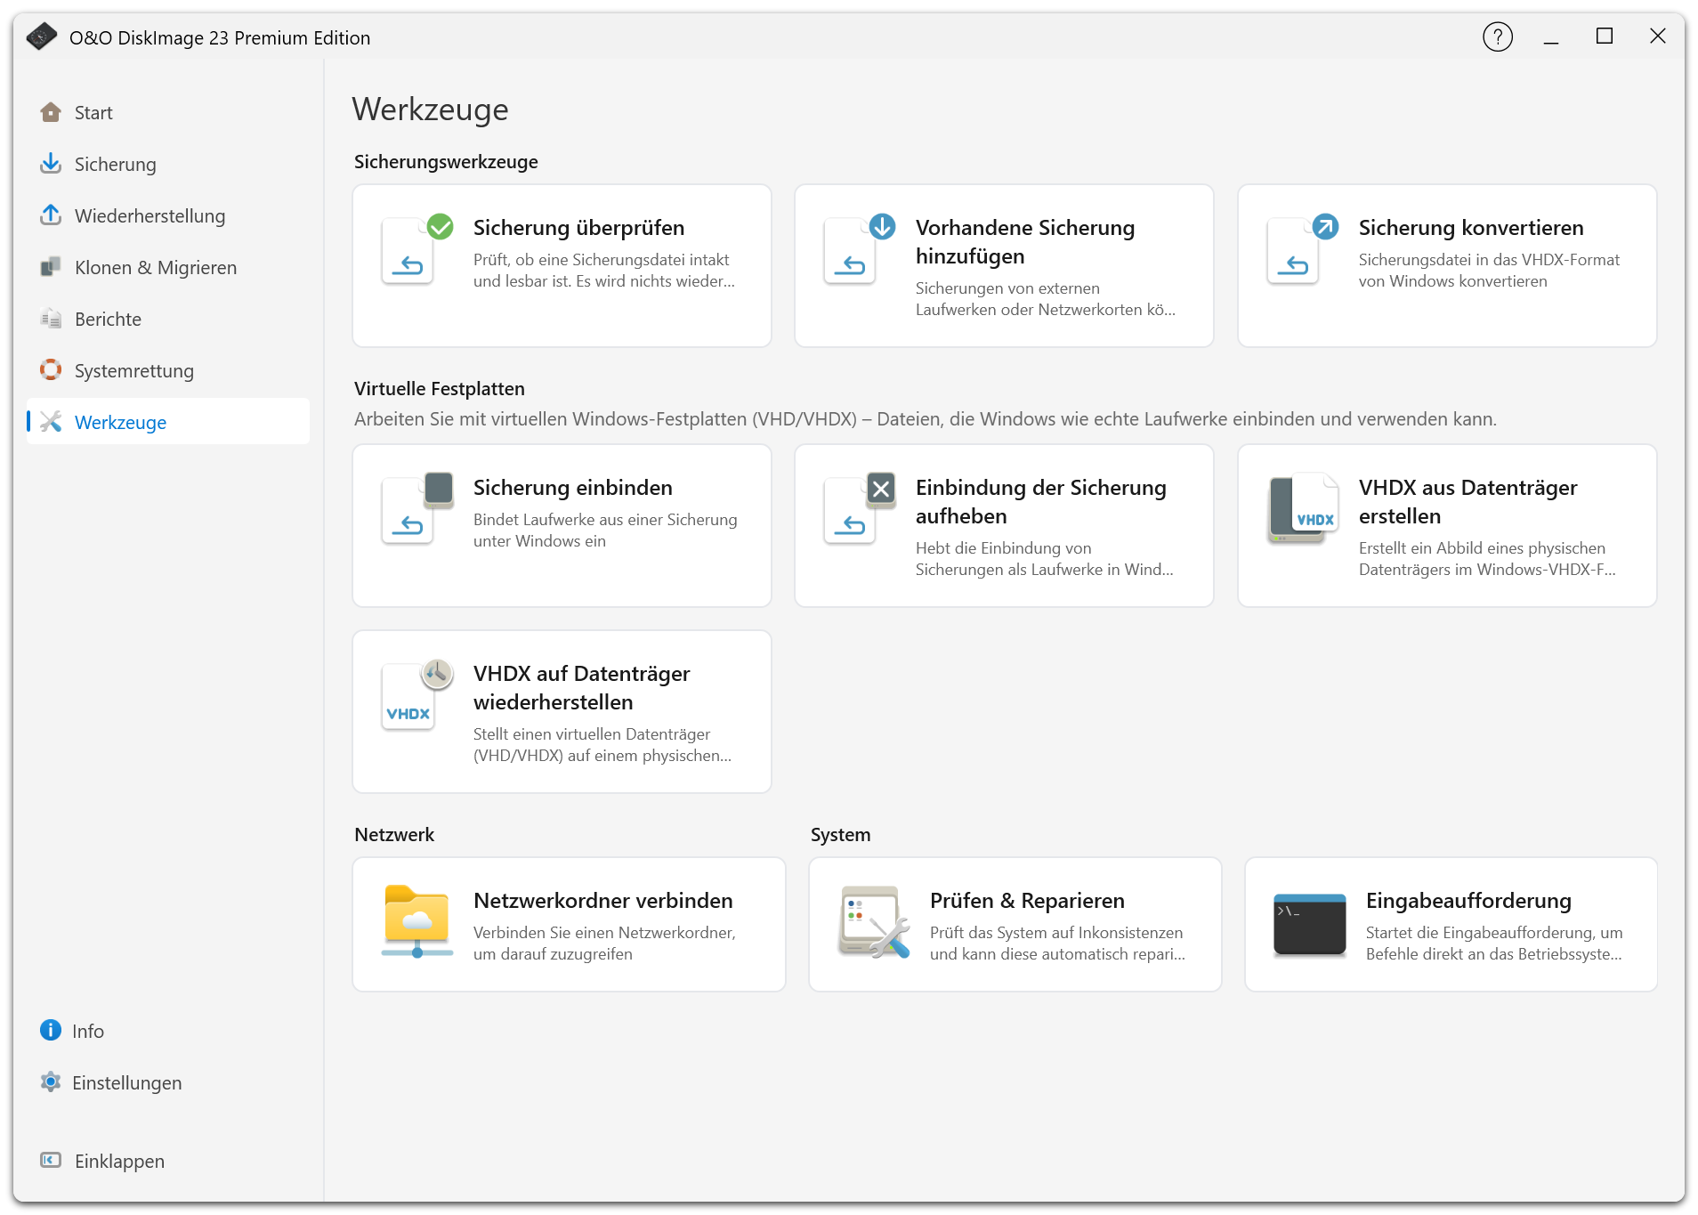The height and width of the screenshot is (1215, 1698).
Task: Click the Sicherung einbinden drive icon
Action: tap(417, 508)
